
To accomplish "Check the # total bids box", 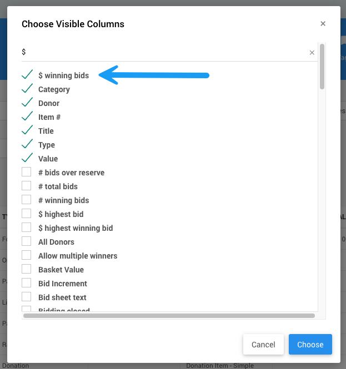I will point(27,186).
